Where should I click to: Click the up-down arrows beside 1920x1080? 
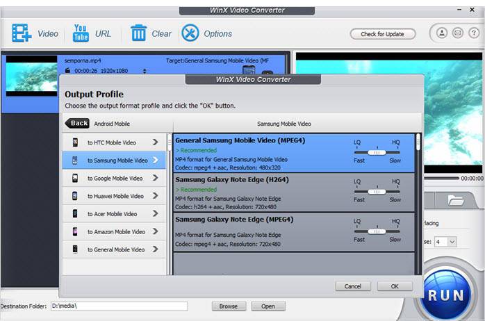(x=145, y=71)
